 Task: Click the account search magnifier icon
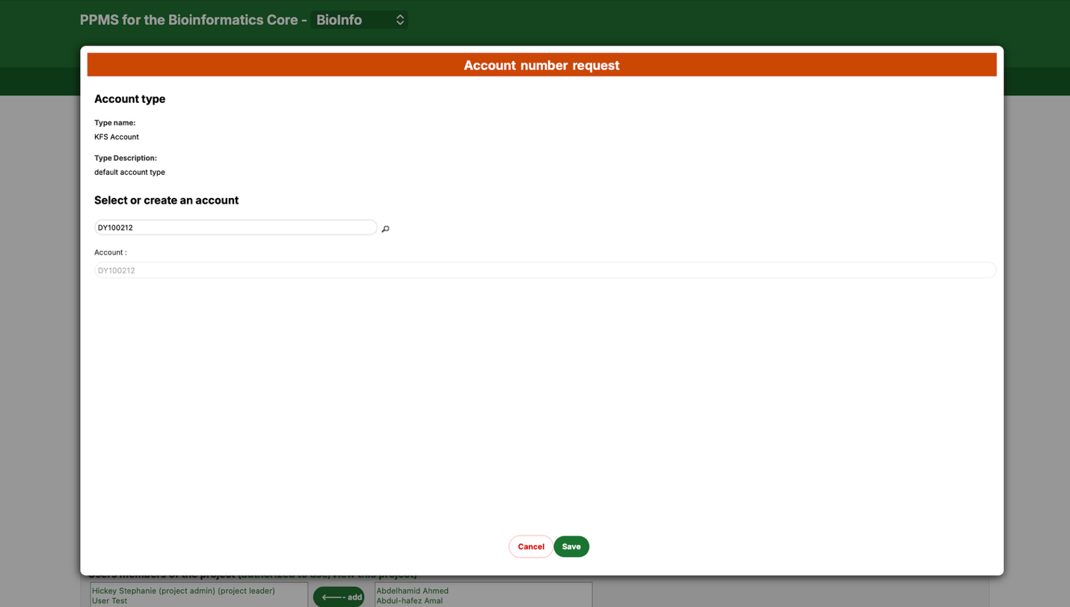(386, 228)
